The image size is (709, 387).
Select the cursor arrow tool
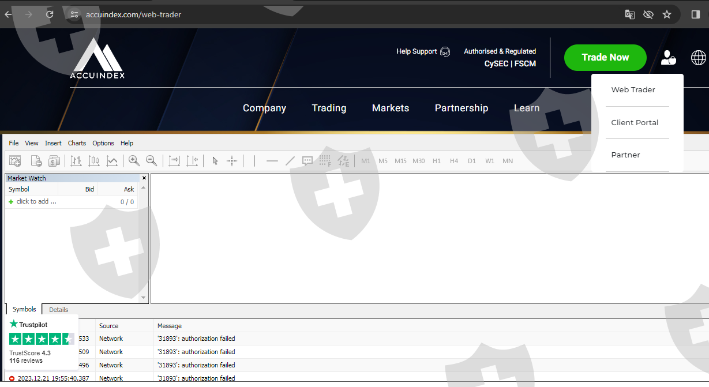215,161
